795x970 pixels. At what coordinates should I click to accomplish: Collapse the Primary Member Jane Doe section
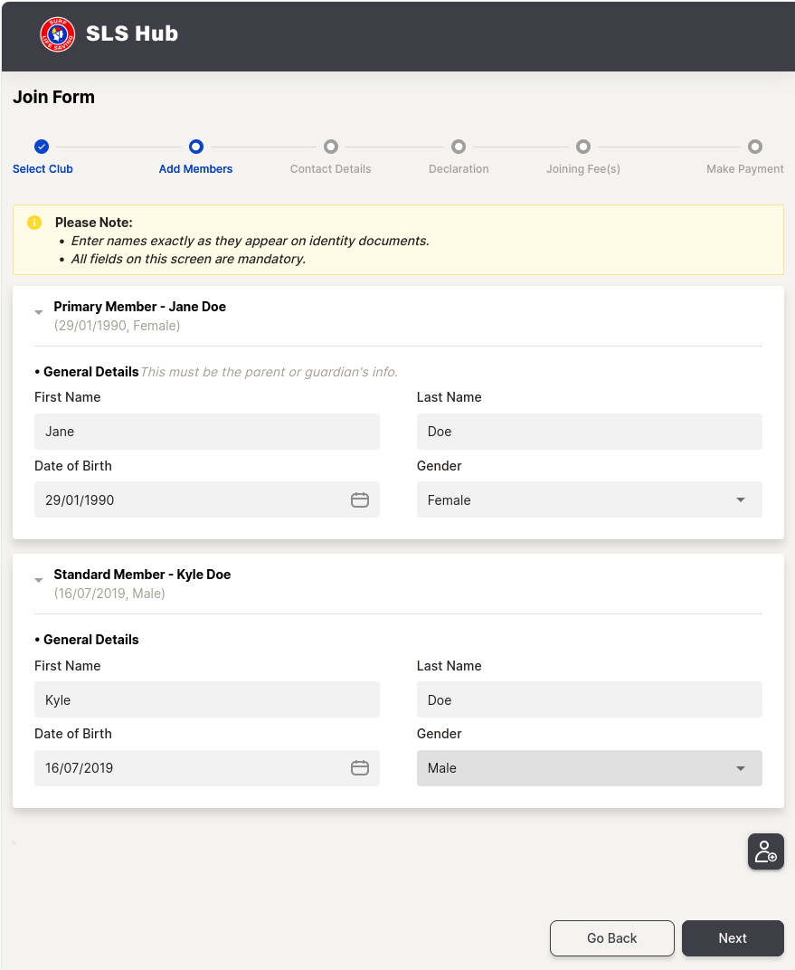point(38,312)
